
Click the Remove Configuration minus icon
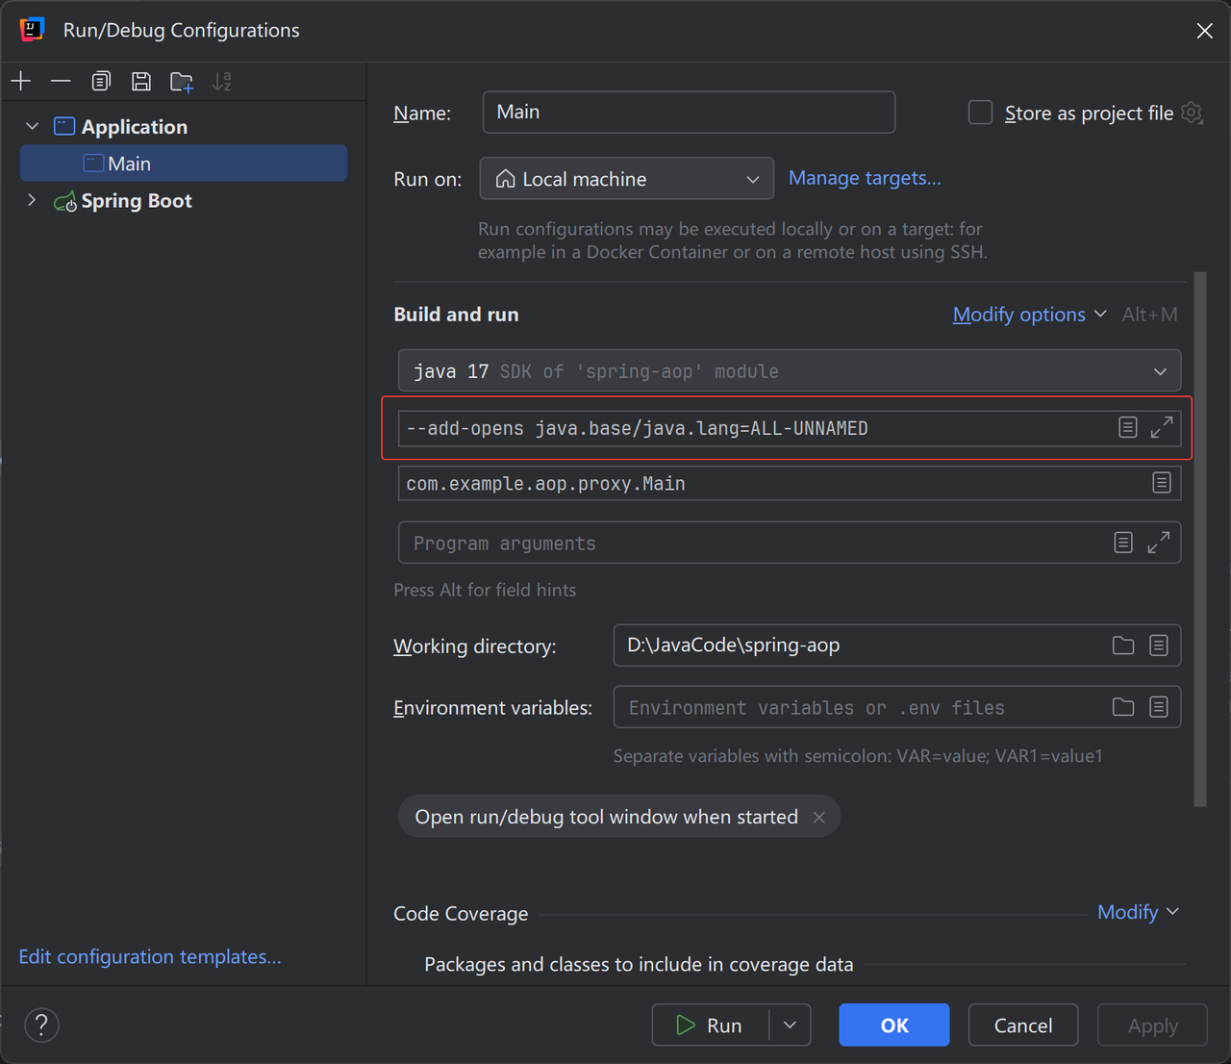click(61, 82)
